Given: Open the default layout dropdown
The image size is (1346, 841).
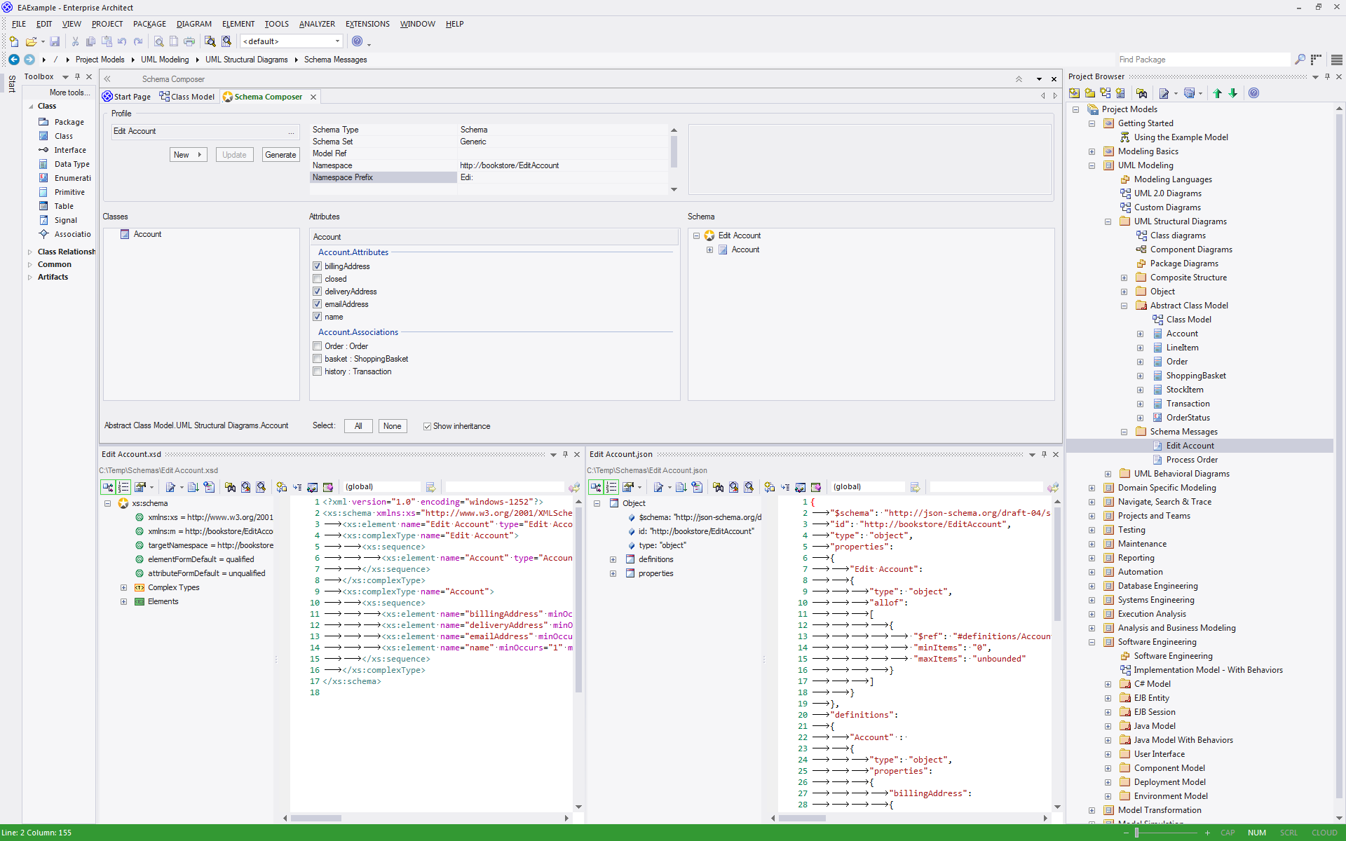Looking at the screenshot, I should pyautogui.click(x=337, y=41).
